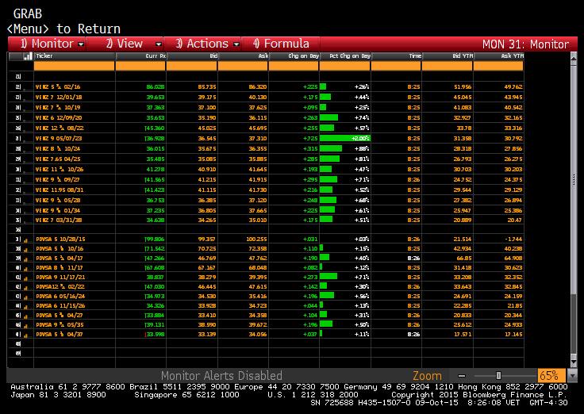Click bar icon next to PDVSA 5 04/37
The width and height of the screenshot is (584, 414).
coord(25,335)
